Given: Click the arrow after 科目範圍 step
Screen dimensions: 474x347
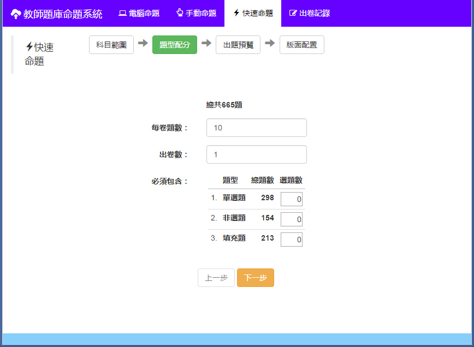Looking at the screenshot, I should pyautogui.click(x=143, y=44).
